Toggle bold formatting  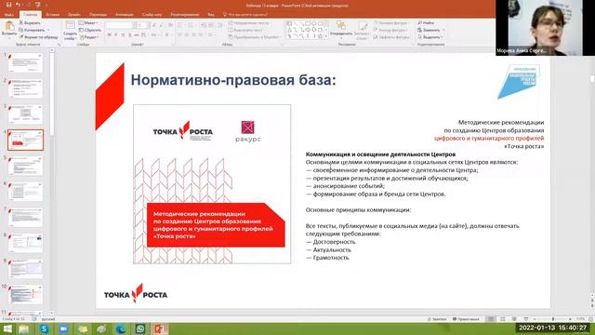coord(110,35)
